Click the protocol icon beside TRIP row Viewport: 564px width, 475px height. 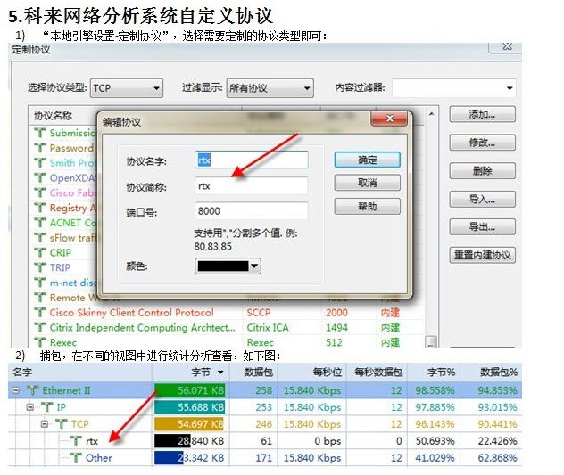pyautogui.click(x=40, y=267)
